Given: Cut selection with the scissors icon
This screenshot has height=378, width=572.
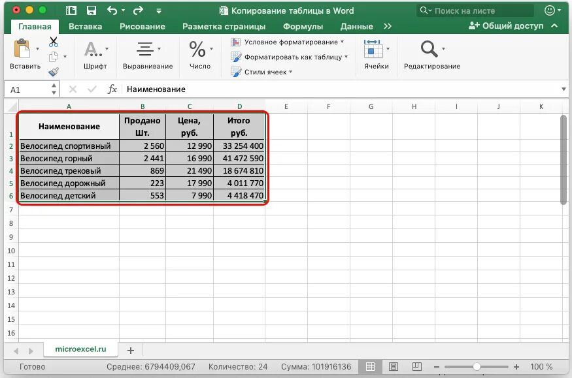Looking at the screenshot, I should [x=54, y=42].
